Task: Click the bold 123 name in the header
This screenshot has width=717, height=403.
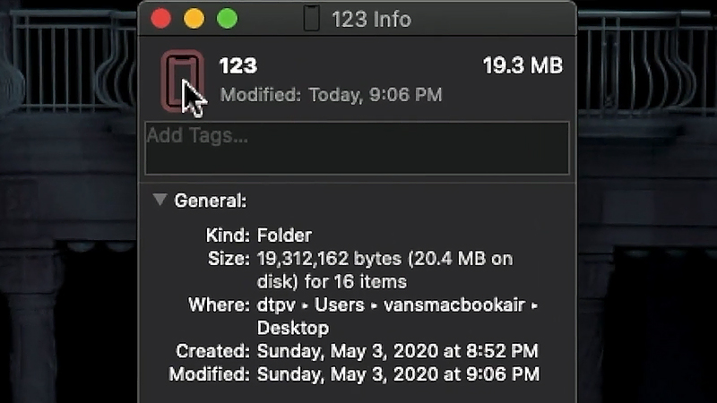Action: click(238, 65)
